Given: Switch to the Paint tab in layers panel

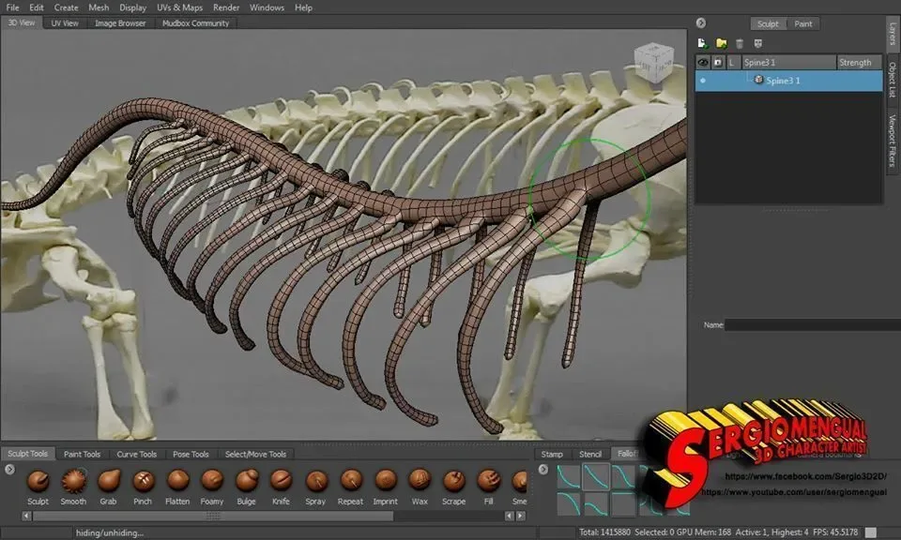Looking at the screenshot, I should click(x=804, y=23).
